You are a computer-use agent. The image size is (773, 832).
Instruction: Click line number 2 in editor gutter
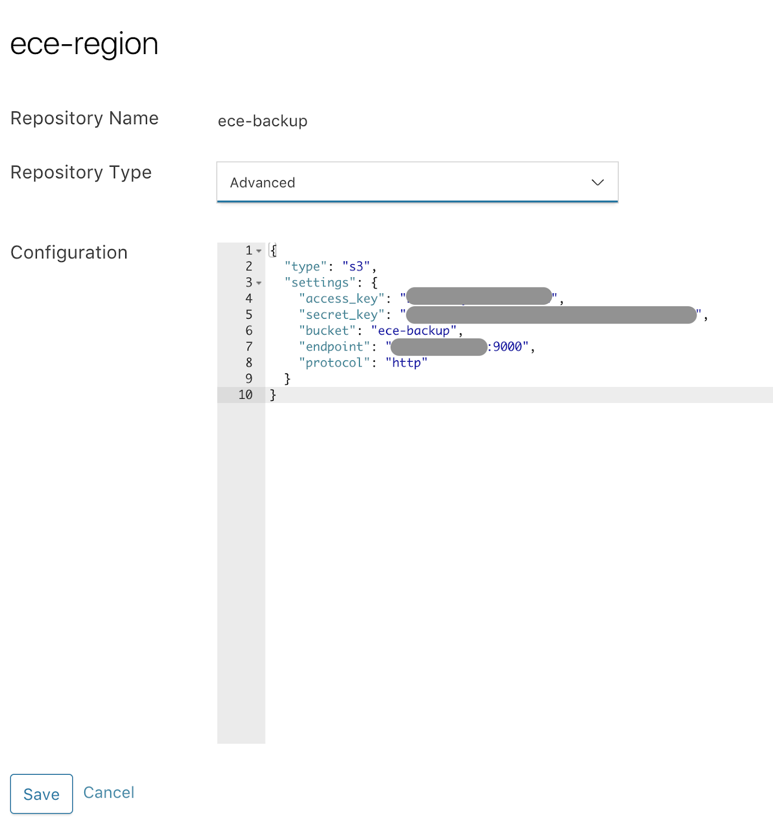pos(249,267)
